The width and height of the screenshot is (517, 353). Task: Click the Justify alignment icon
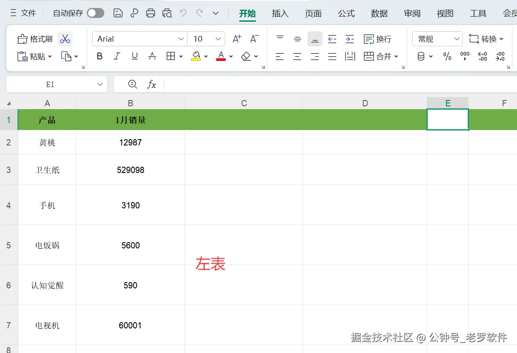pyautogui.click(x=332, y=56)
